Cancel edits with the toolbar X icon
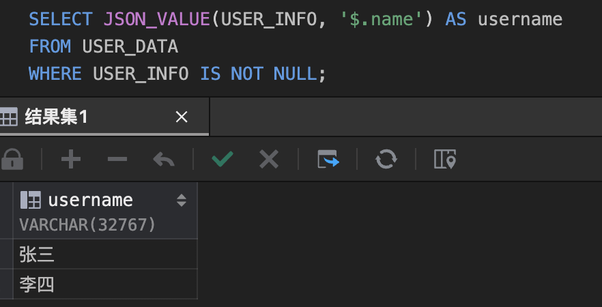 point(269,160)
